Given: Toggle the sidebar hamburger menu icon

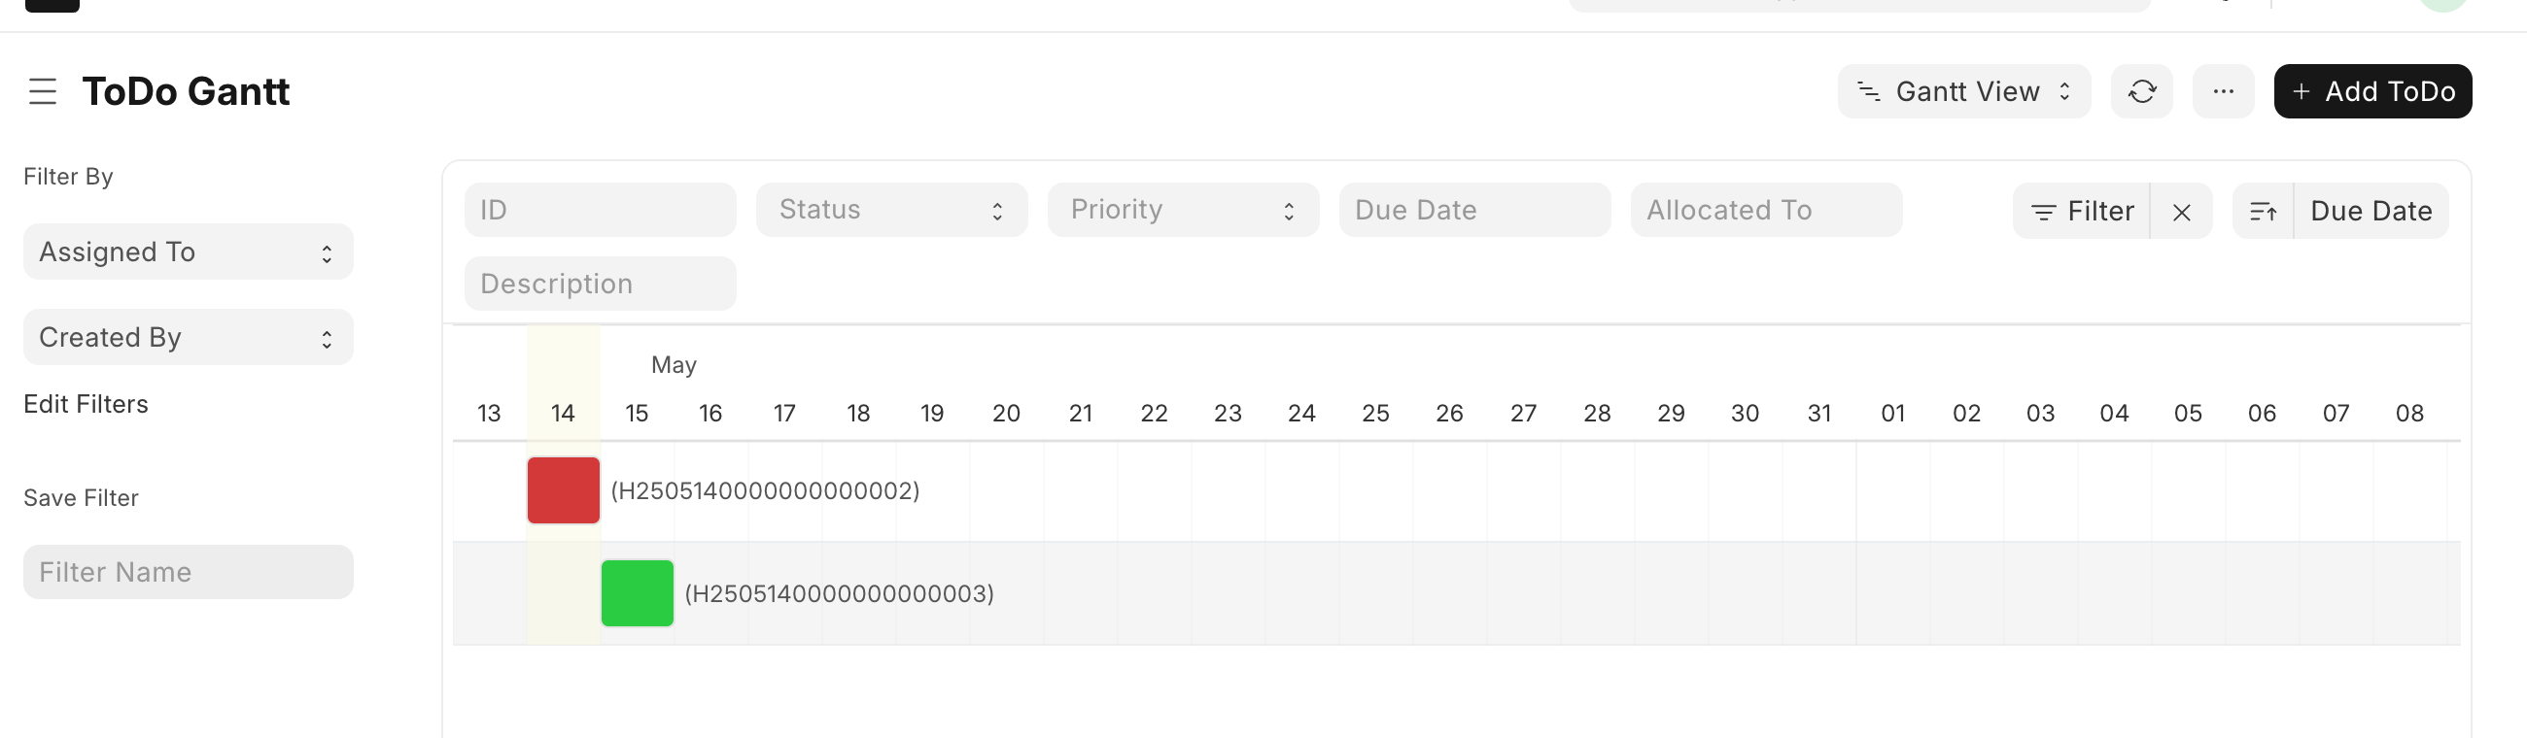Looking at the screenshot, I should (42, 91).
